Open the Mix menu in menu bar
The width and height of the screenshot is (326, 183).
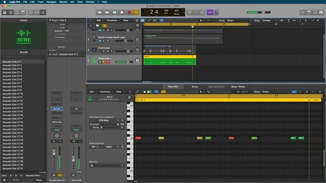click(72, 2)
